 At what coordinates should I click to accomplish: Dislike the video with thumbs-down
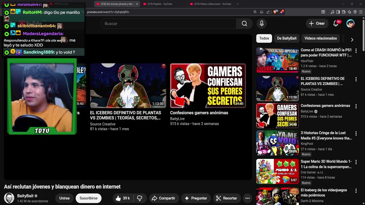tap(140, 198)
